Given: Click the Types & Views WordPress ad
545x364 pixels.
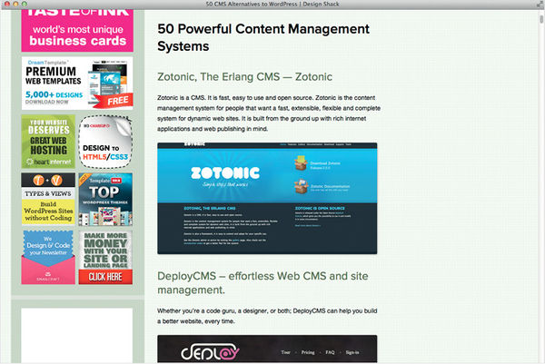Looking at the screenshot, I should [x=48, y=200].
